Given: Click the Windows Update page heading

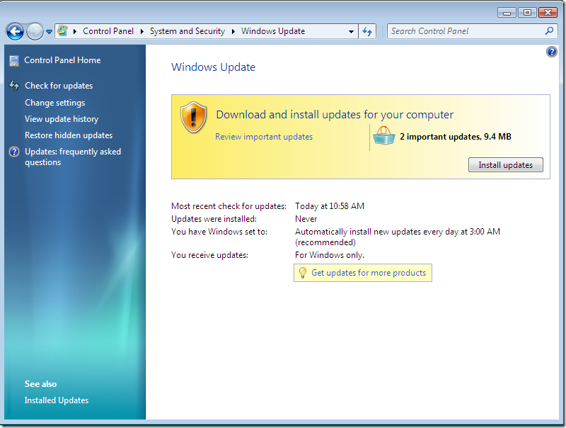Looking at the screenshot, I should pyautogui.click(x=214, y=67).
